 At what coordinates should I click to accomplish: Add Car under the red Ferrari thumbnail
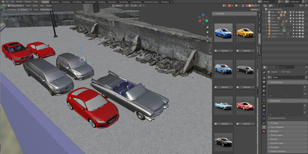pos(245,124)
